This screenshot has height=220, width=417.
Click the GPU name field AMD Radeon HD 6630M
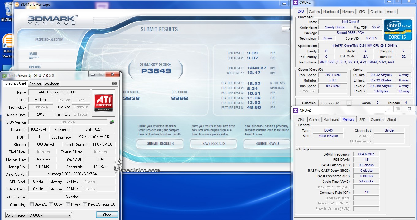(x=59, y=92)
